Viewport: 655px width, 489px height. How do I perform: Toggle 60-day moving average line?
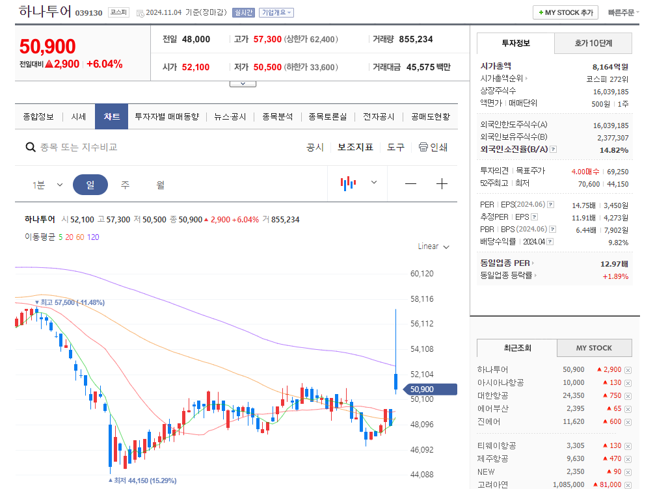80,237
